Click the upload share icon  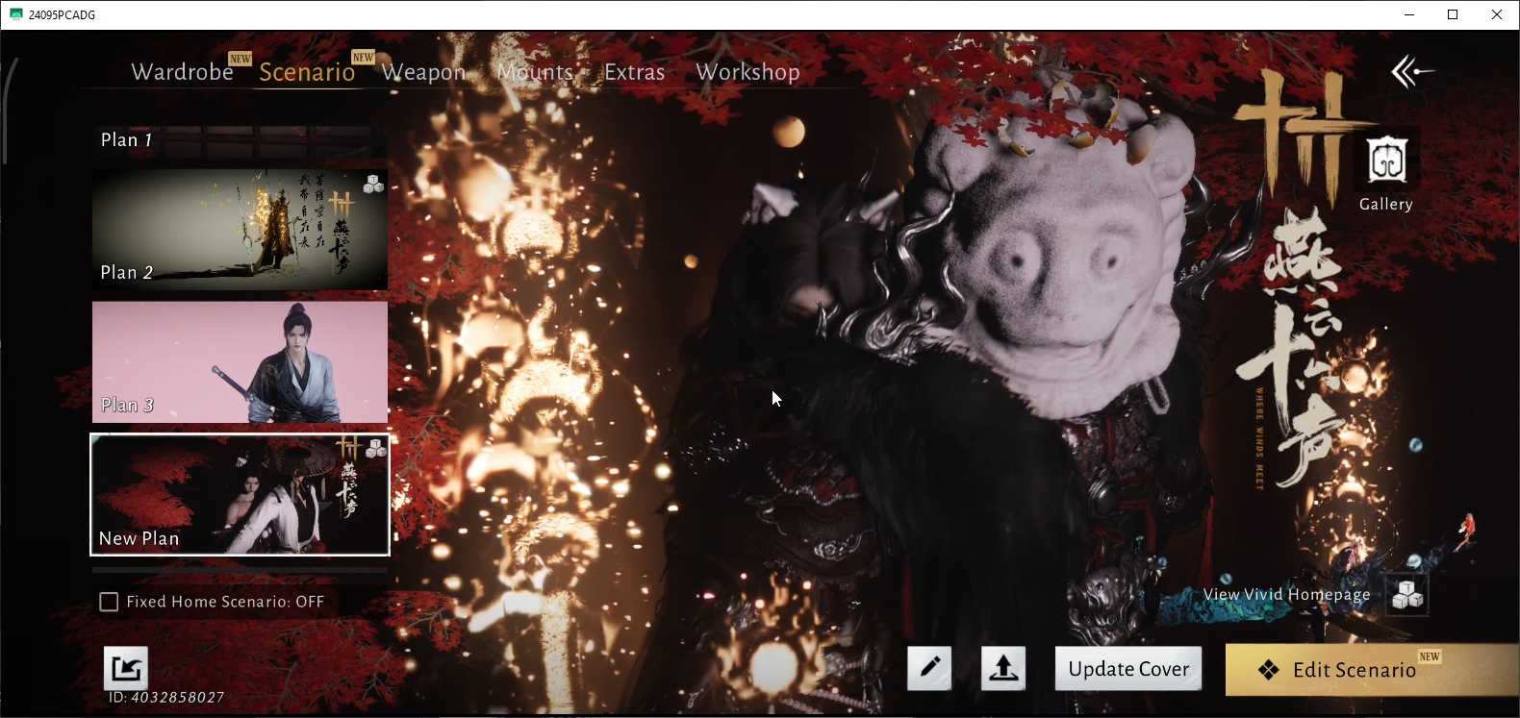1003,668
